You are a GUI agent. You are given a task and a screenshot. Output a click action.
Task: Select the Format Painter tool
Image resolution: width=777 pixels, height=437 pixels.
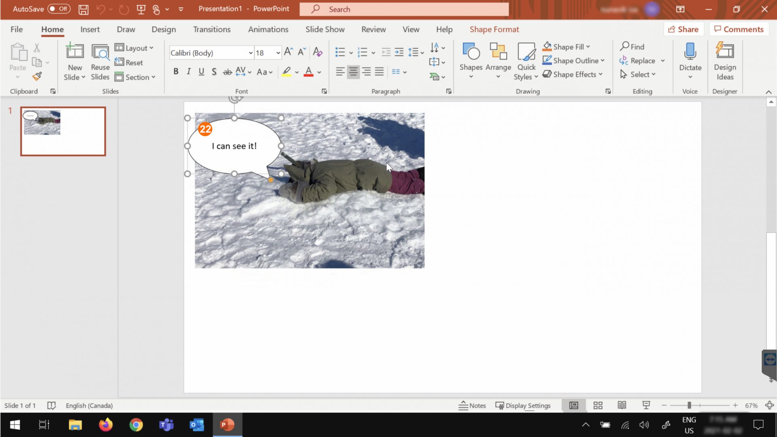(x=37, y=76)
